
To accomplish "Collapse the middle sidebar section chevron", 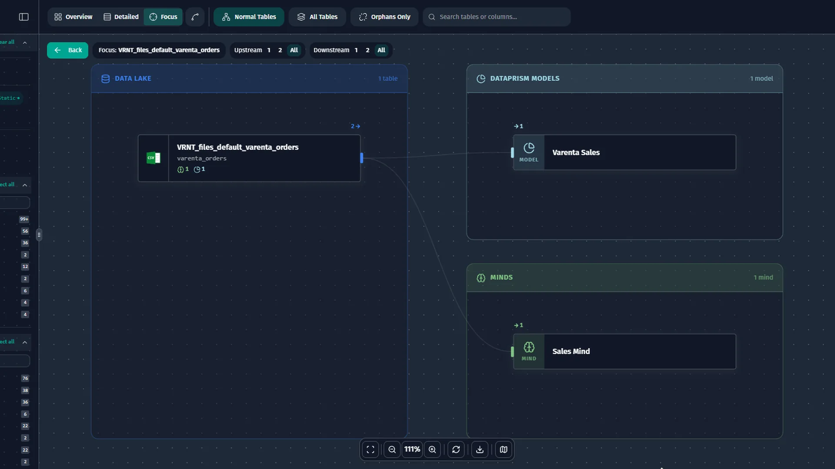I will pos(25,185).
